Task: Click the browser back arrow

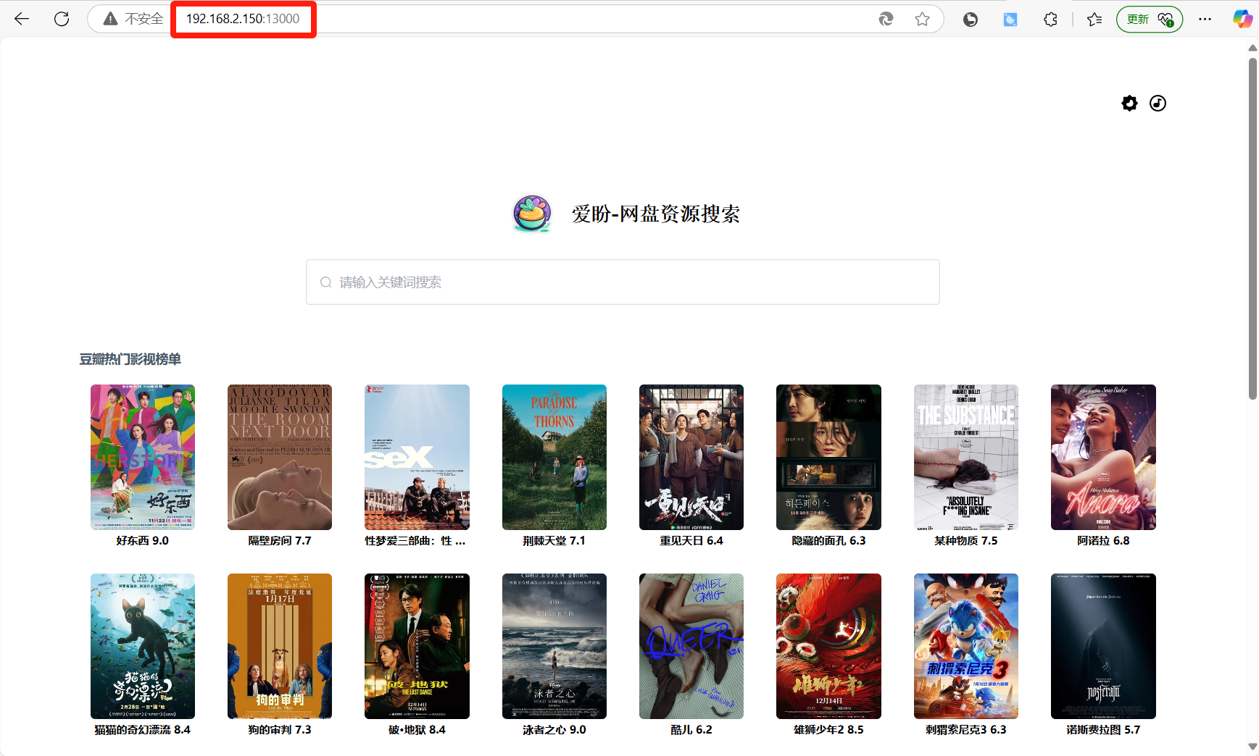Action: pos(22,19)
